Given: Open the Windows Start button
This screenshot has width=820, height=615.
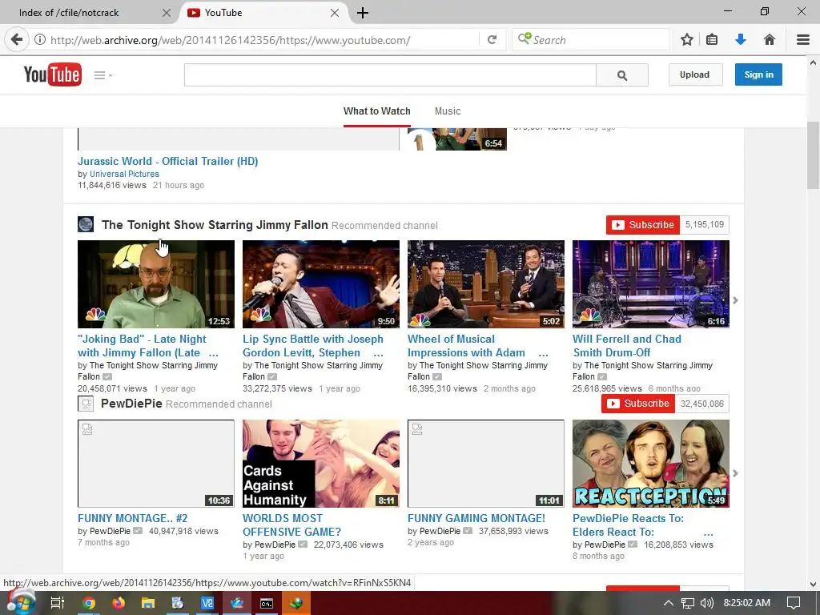Looking at the screenshot, I should [20, 603].
